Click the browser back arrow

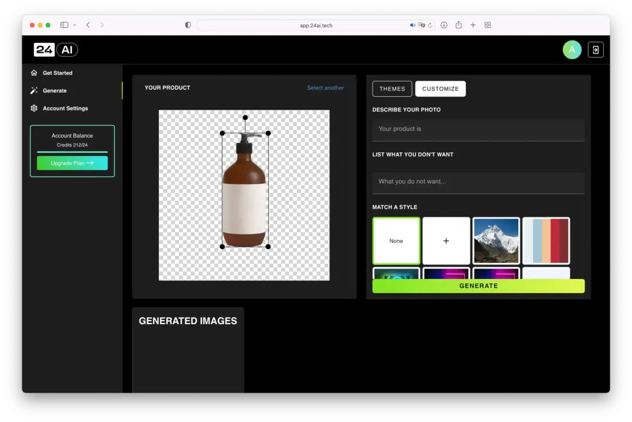(88, 25)
